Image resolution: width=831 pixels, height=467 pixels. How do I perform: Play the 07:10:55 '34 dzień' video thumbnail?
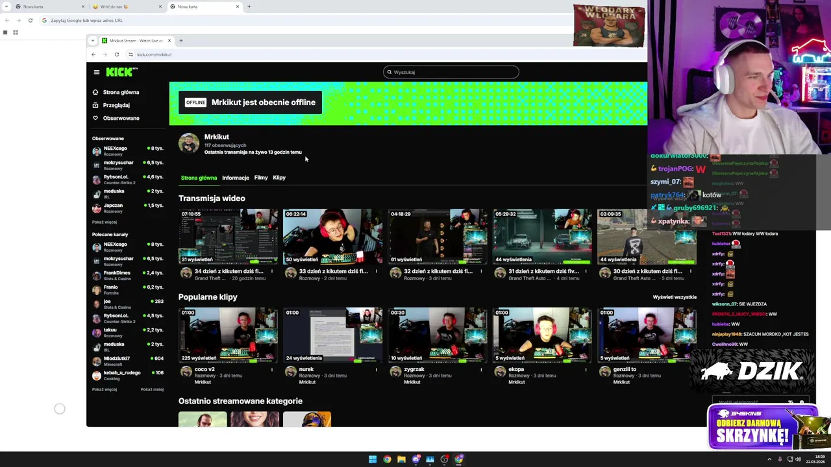point(228,237)
